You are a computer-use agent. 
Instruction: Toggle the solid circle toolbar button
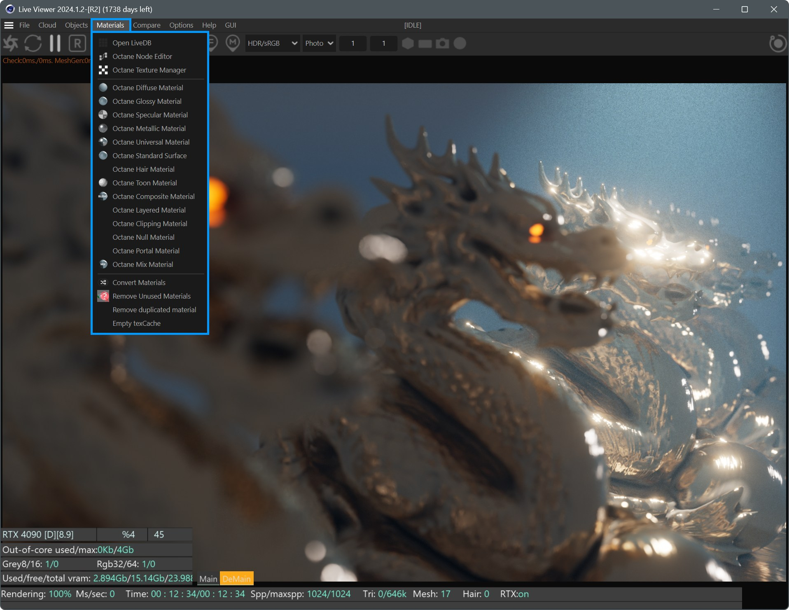[460, 43]
